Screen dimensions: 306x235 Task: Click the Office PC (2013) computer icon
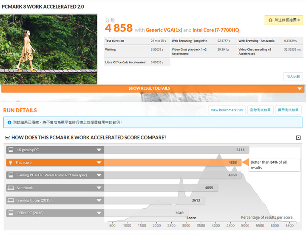11,213
